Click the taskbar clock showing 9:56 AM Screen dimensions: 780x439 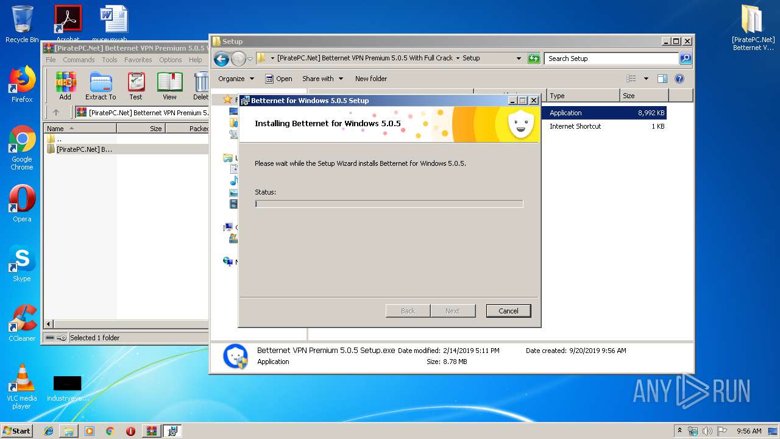[x=749, y=431]
